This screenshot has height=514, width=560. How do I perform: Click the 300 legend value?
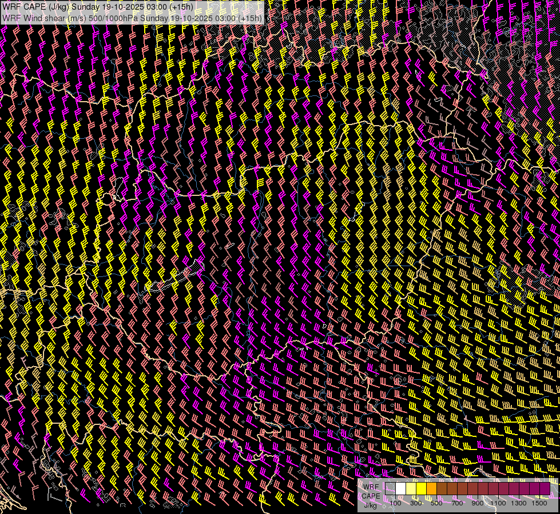416,503
